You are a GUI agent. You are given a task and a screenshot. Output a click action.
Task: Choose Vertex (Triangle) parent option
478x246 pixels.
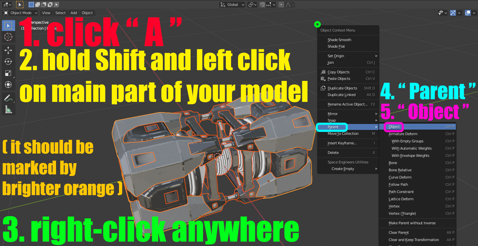coord(418,213)
